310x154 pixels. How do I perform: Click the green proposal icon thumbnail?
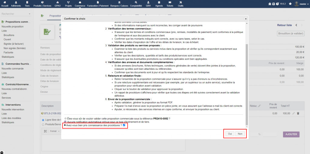pos(47,31)
